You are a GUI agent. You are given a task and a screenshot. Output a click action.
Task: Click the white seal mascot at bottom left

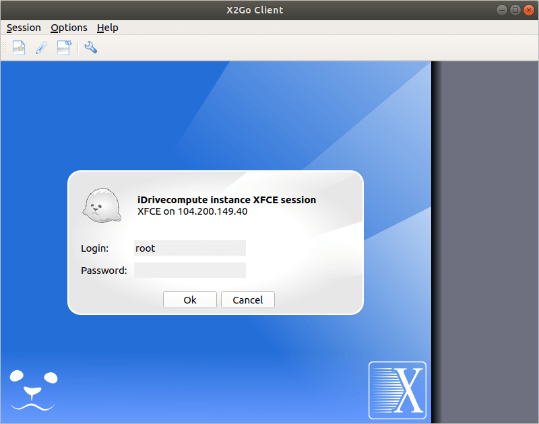(33, 390)
